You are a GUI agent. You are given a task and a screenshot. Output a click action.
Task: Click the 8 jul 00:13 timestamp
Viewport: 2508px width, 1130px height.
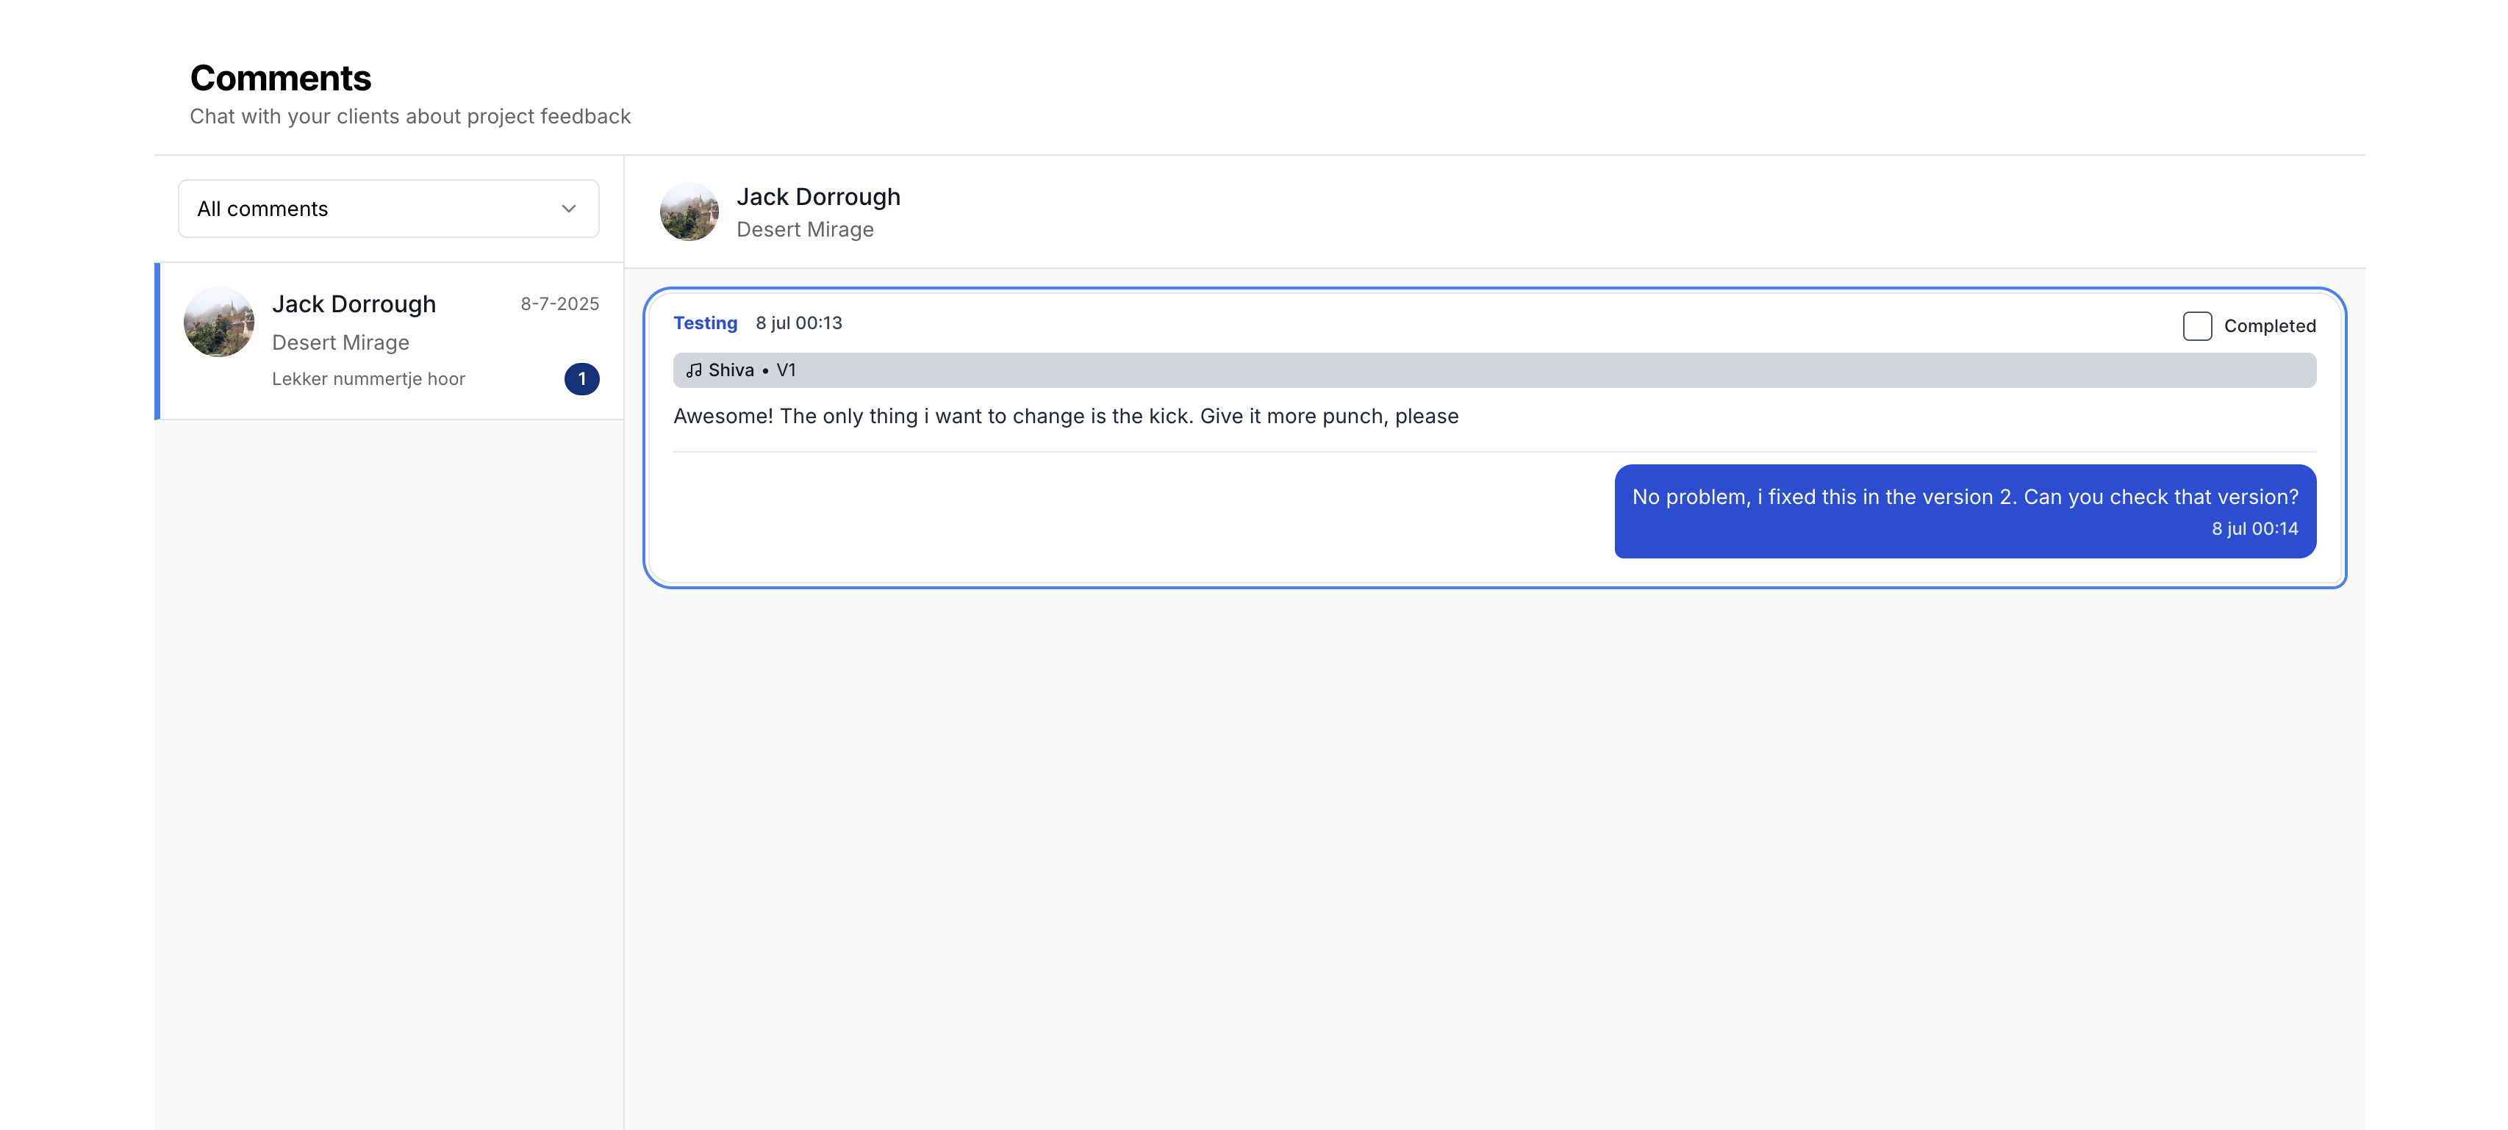point(798,322)
